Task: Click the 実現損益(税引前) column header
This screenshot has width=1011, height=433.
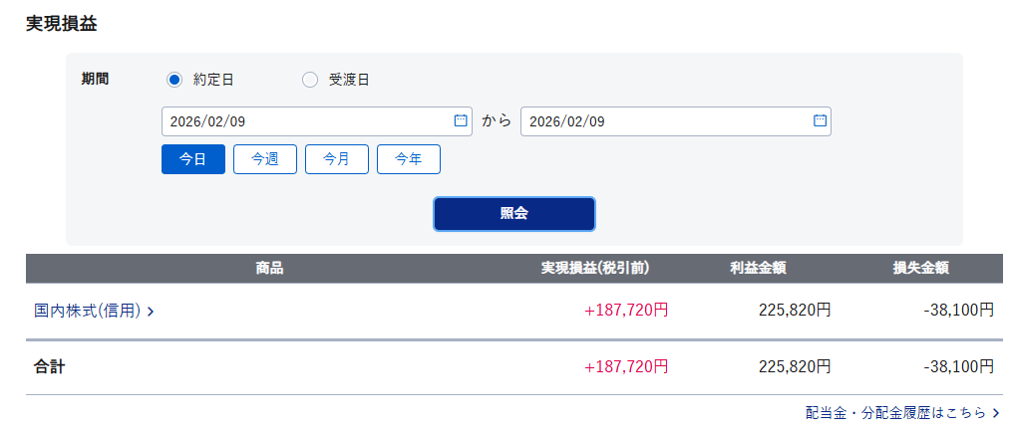Action: coord(595,268)
